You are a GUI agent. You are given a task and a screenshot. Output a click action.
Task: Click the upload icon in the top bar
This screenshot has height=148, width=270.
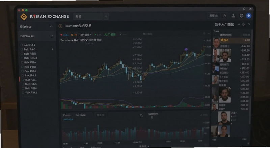[x=233, y=16]
